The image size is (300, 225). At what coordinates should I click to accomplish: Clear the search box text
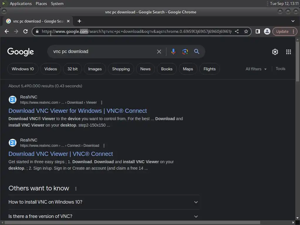tap(159, 52)
